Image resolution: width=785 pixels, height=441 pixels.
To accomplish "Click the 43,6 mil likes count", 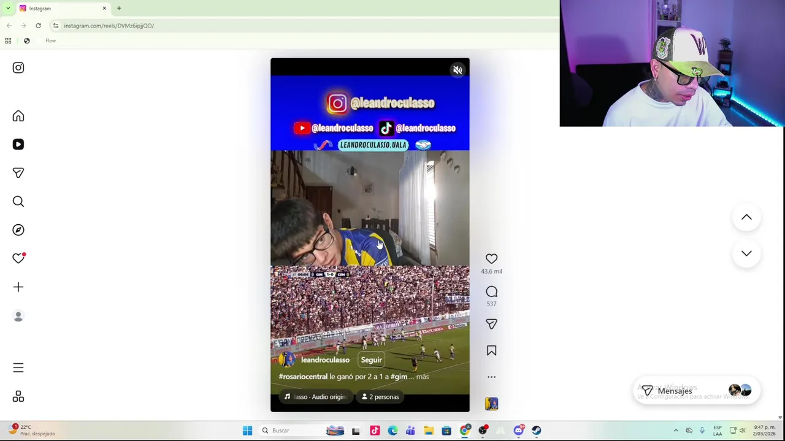I will (x=491, y=271).
